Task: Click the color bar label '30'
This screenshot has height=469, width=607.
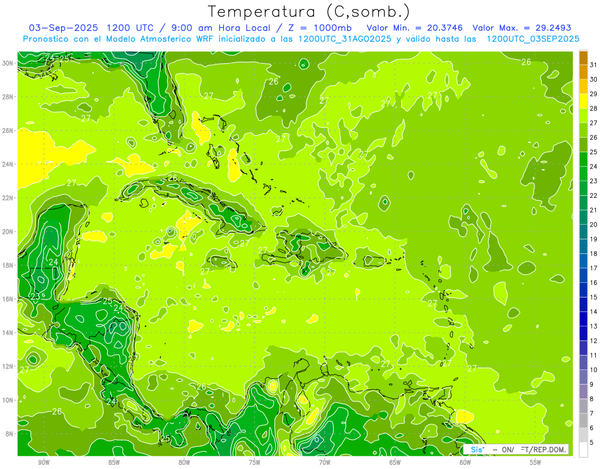Action: (594, 79)
